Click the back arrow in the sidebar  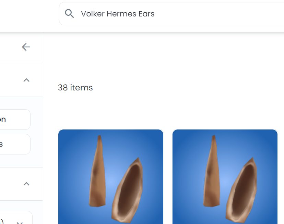point(26,47)
